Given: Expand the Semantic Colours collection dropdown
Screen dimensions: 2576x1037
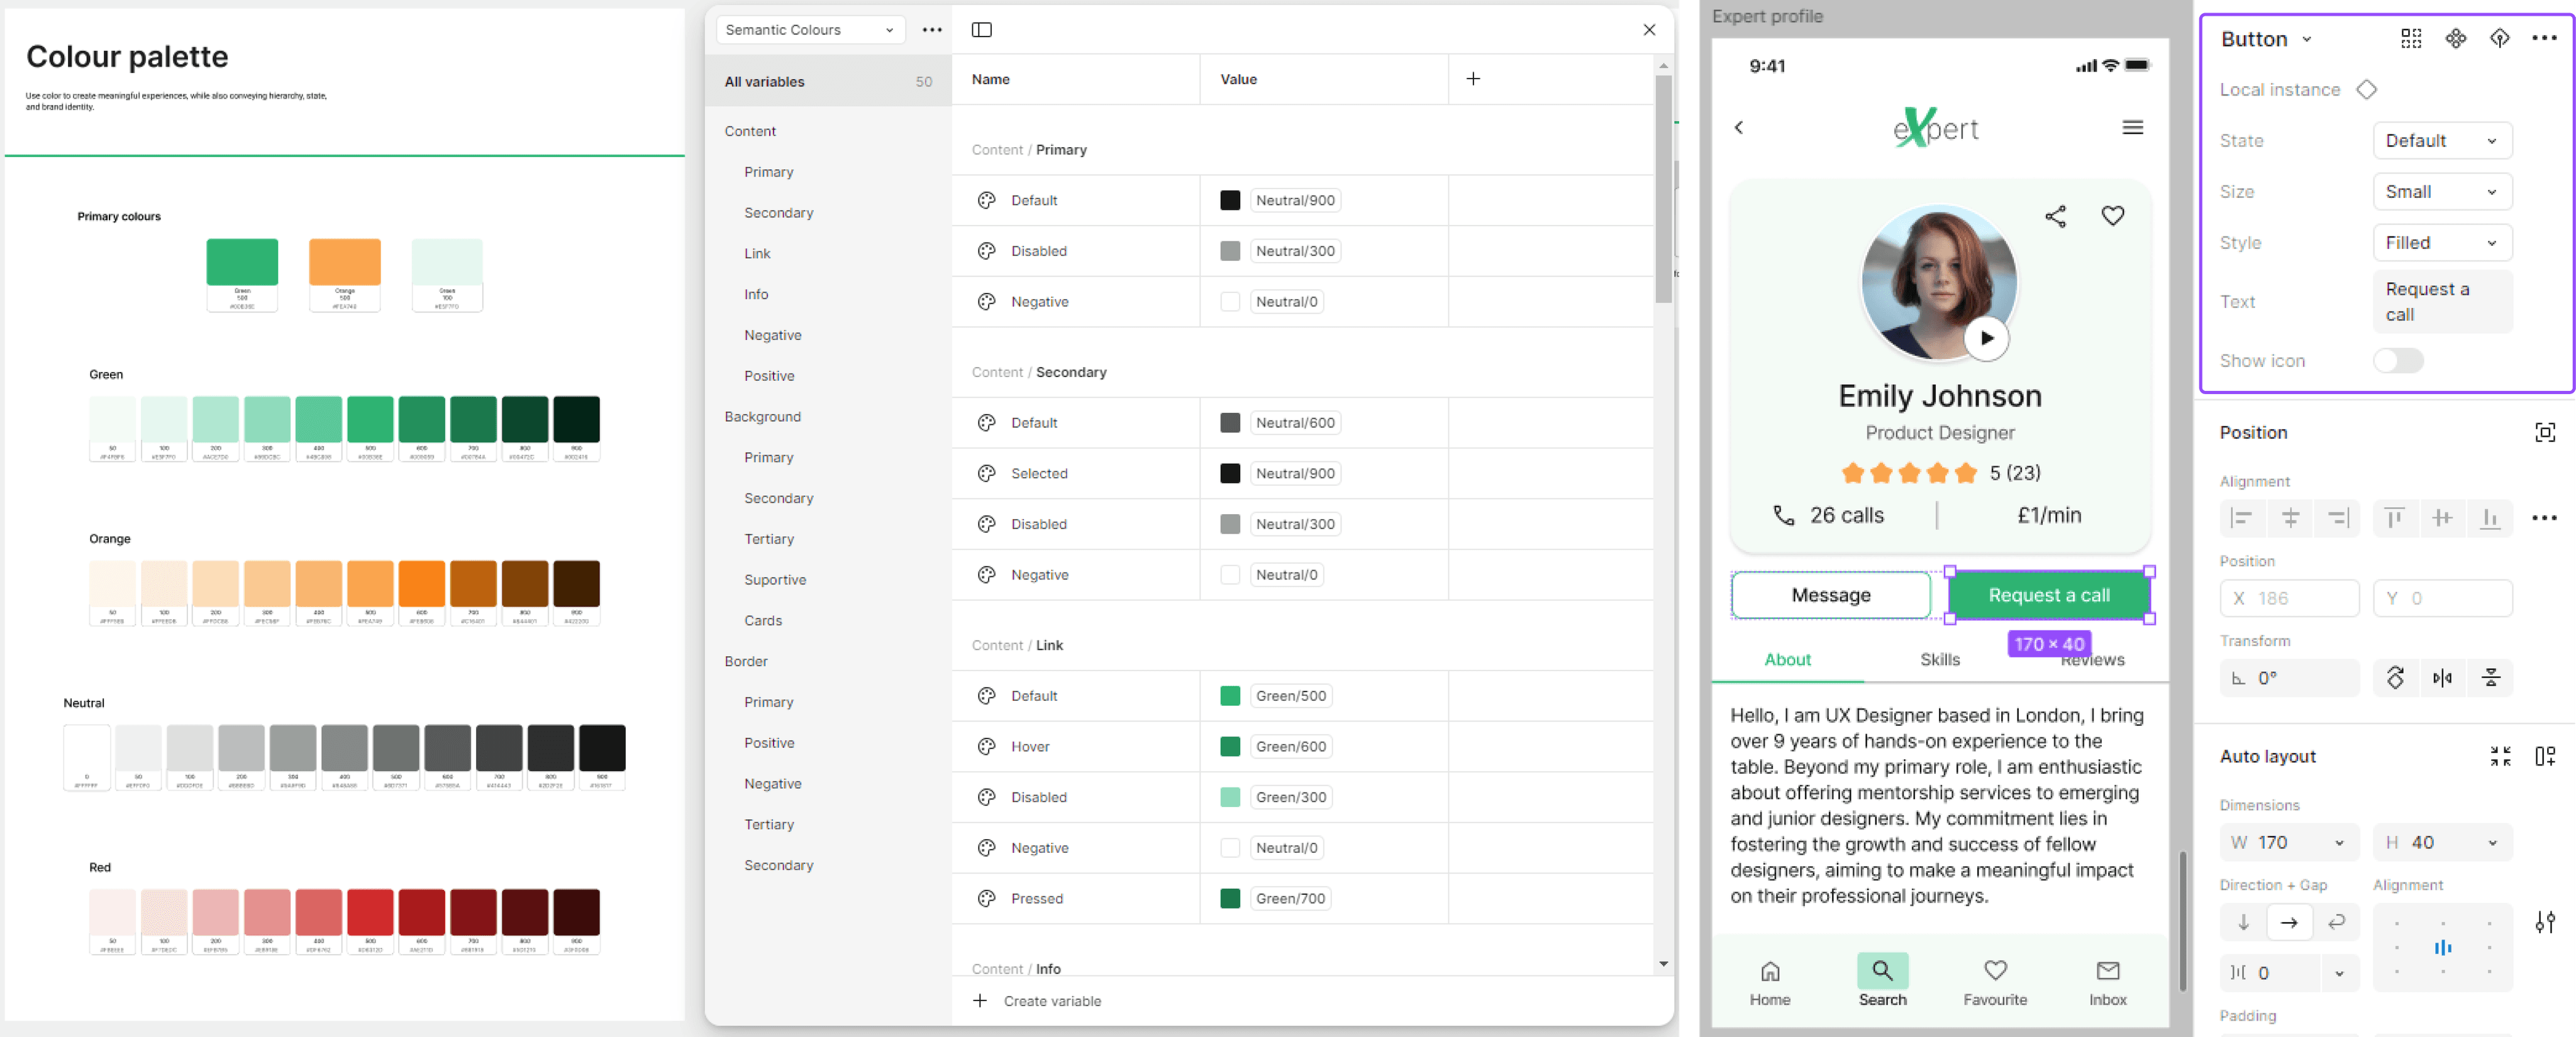Looking at the screenshot, I should 809,30.
